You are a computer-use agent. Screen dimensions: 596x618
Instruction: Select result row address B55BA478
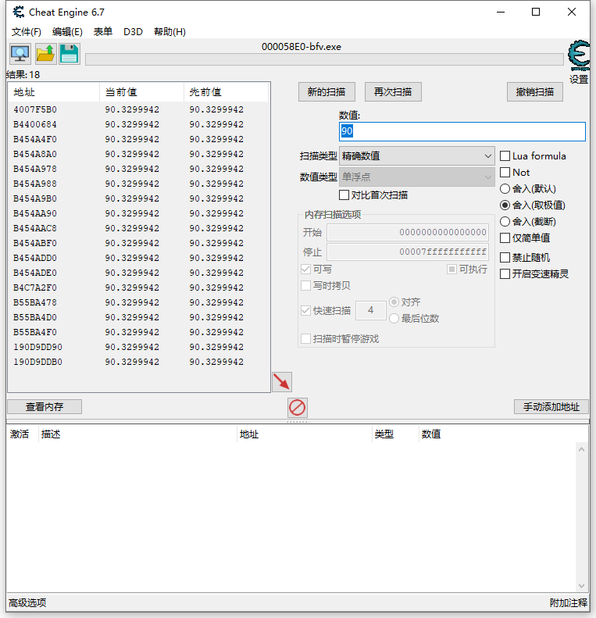(139, 302)
